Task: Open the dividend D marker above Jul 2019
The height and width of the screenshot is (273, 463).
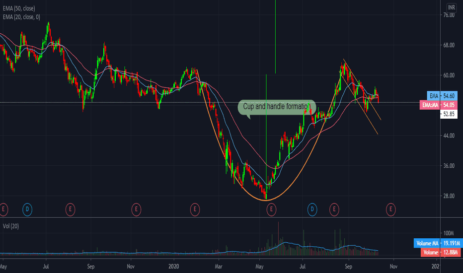Action: pyautogui.click(x=27, y=209)
